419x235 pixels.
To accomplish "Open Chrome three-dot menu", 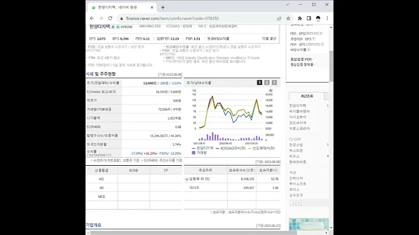I will click(x=327, y=19).
